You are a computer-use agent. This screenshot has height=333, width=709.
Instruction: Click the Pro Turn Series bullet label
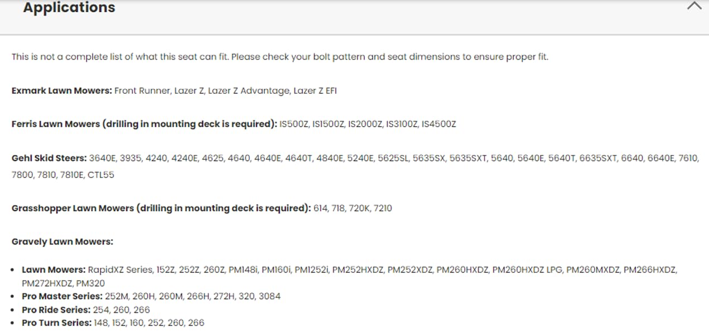click(x=57, y=322)
